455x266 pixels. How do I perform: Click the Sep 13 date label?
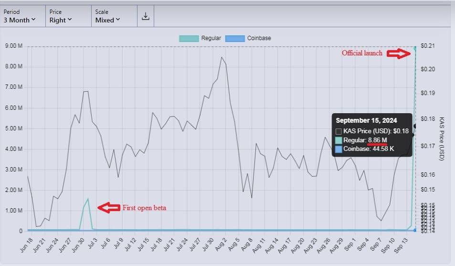coord(402,245)
